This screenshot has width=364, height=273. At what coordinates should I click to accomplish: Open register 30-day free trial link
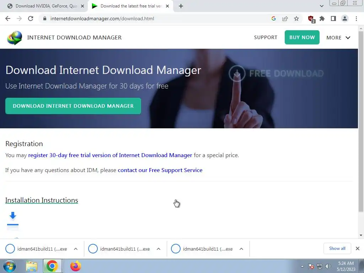[x=110, y=155]
